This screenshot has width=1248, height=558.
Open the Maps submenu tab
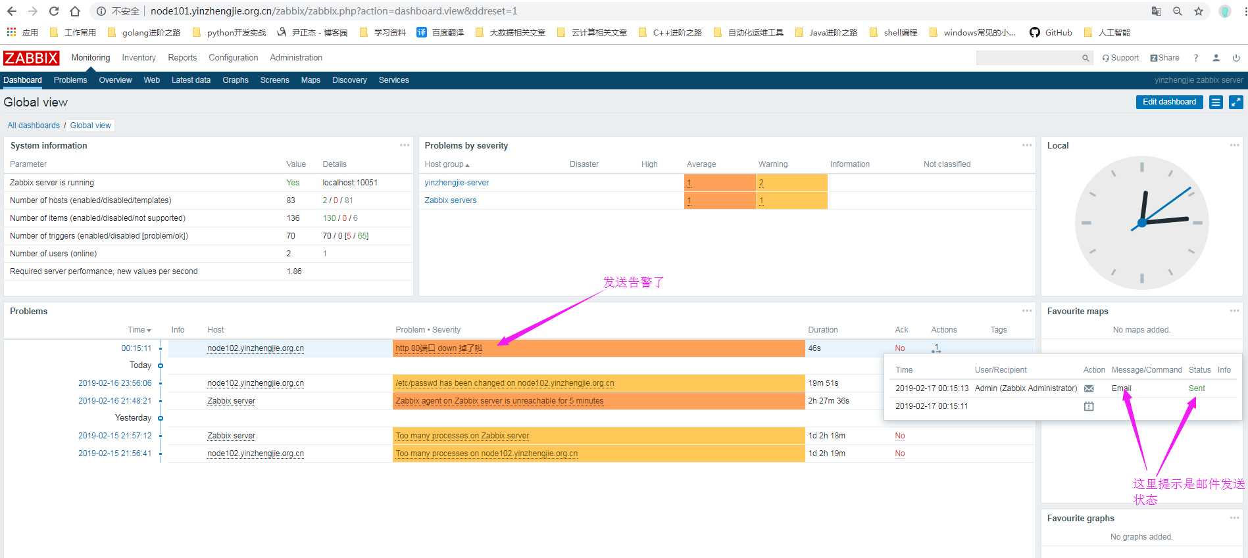point(311,80)
